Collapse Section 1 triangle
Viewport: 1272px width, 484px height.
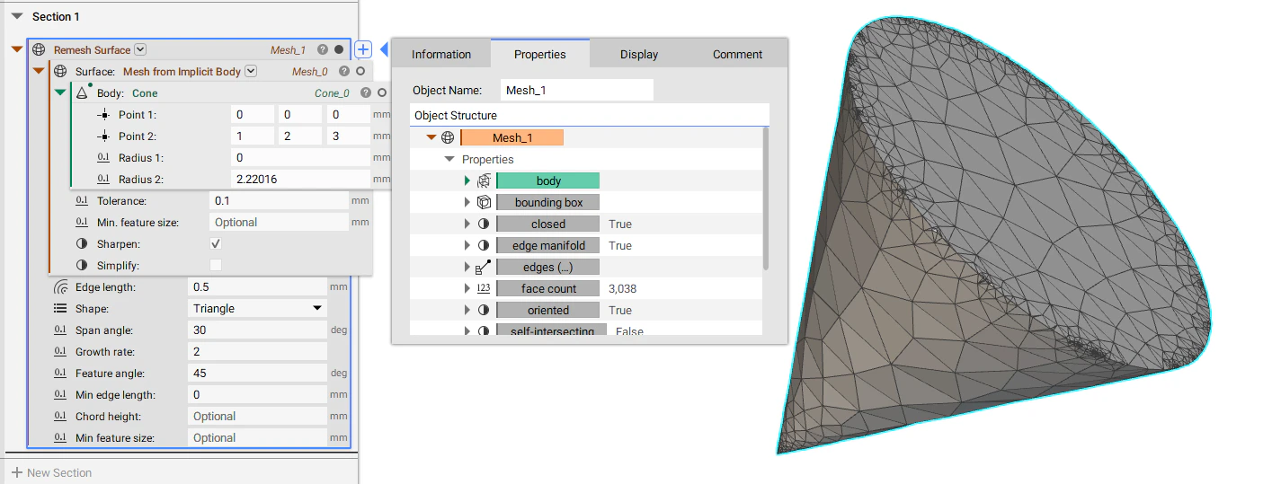[17, 16]
